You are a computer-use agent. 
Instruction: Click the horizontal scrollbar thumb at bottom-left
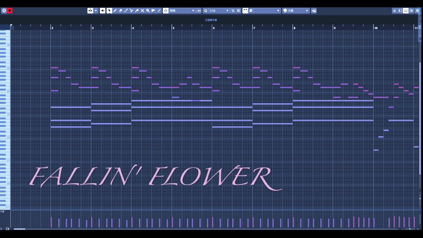point(19,229)
